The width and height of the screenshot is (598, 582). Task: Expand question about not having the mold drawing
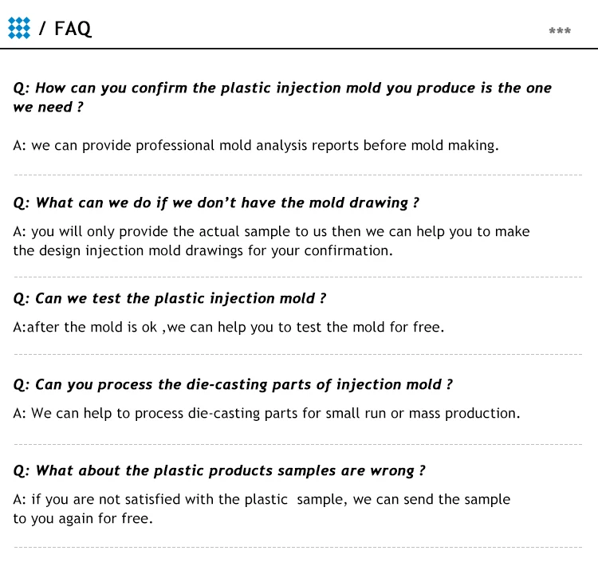[216, 203]
